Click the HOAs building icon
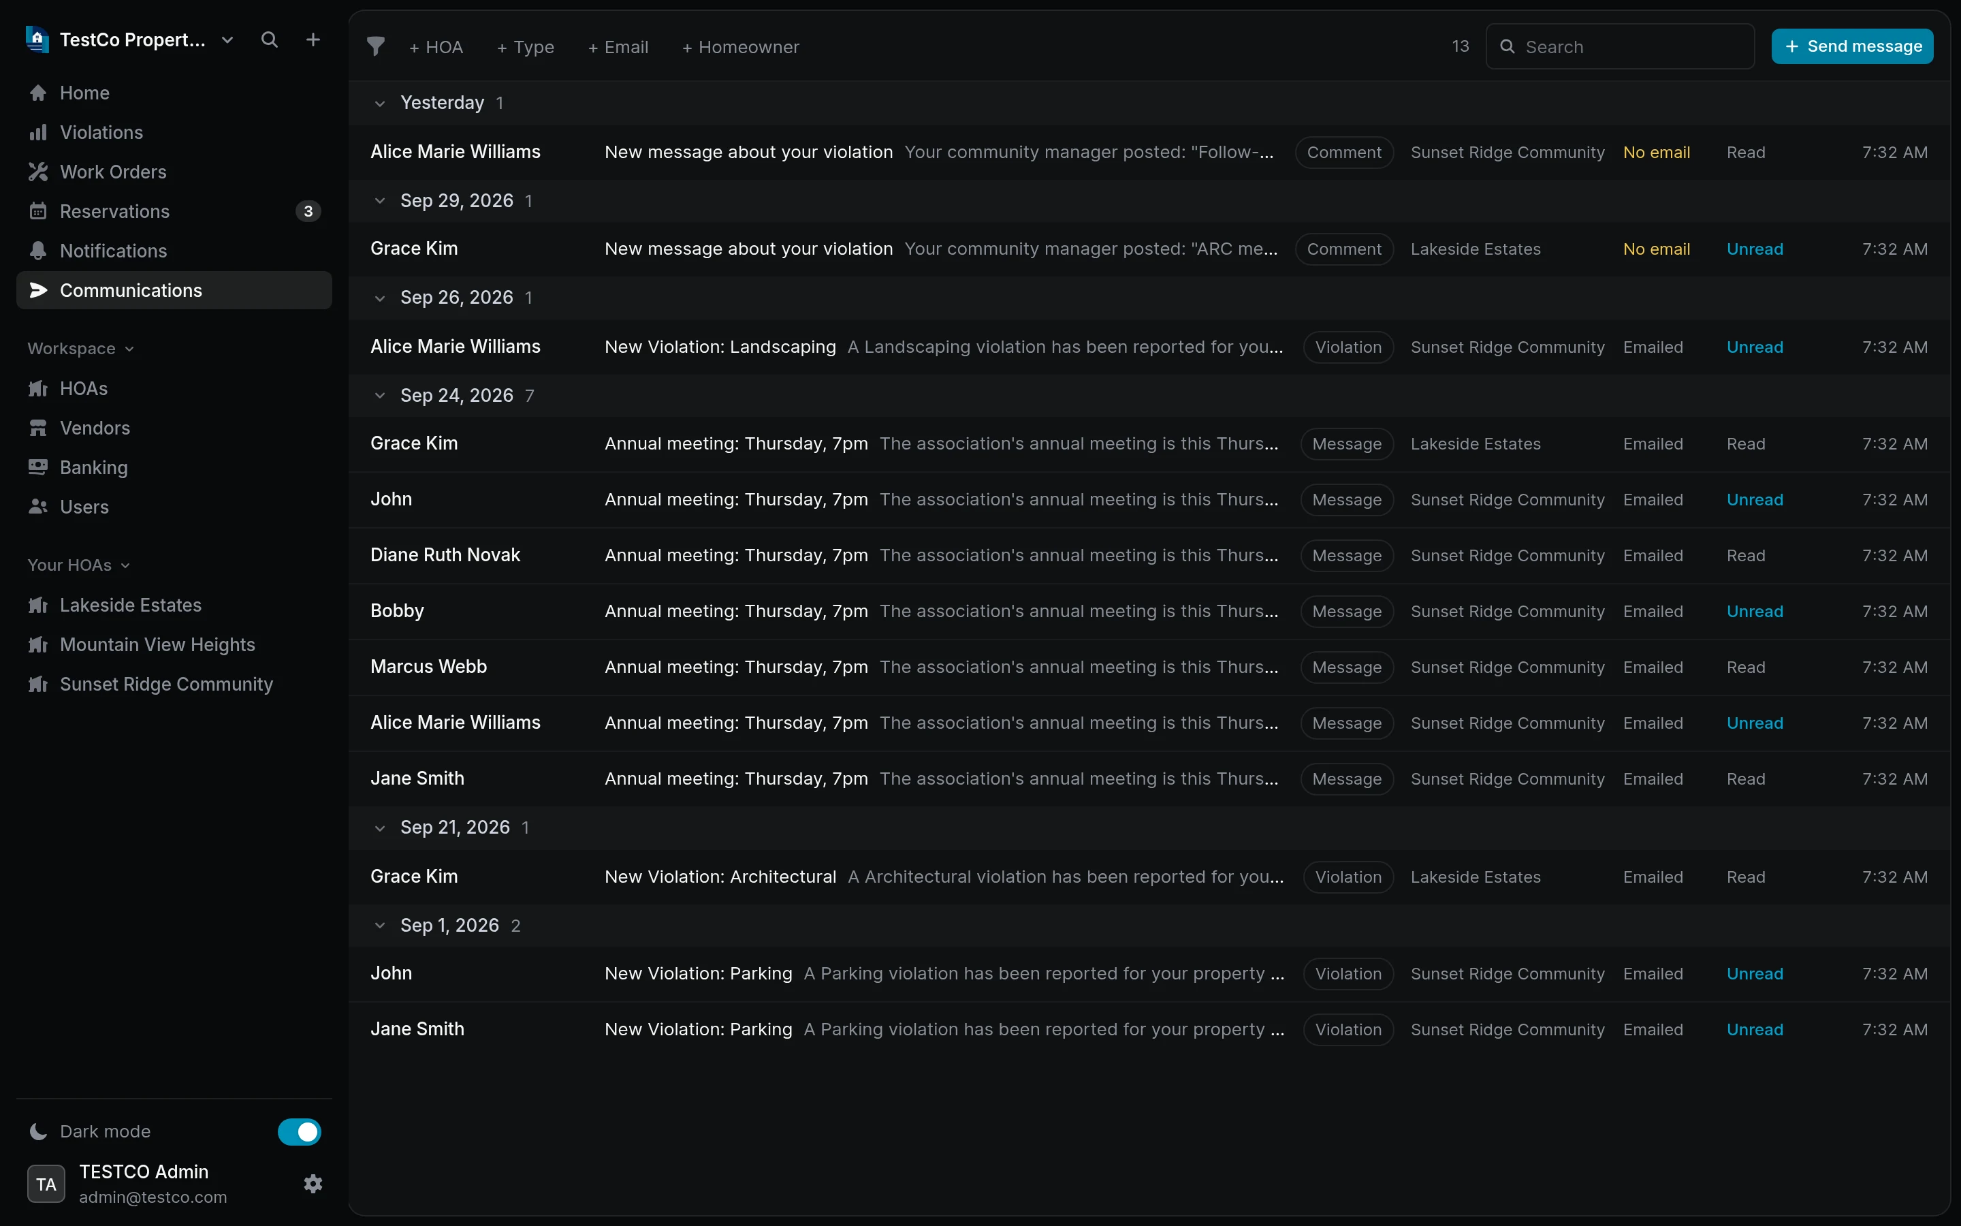The height and width of the screenshot is (1226, 1961). point(38,388)
